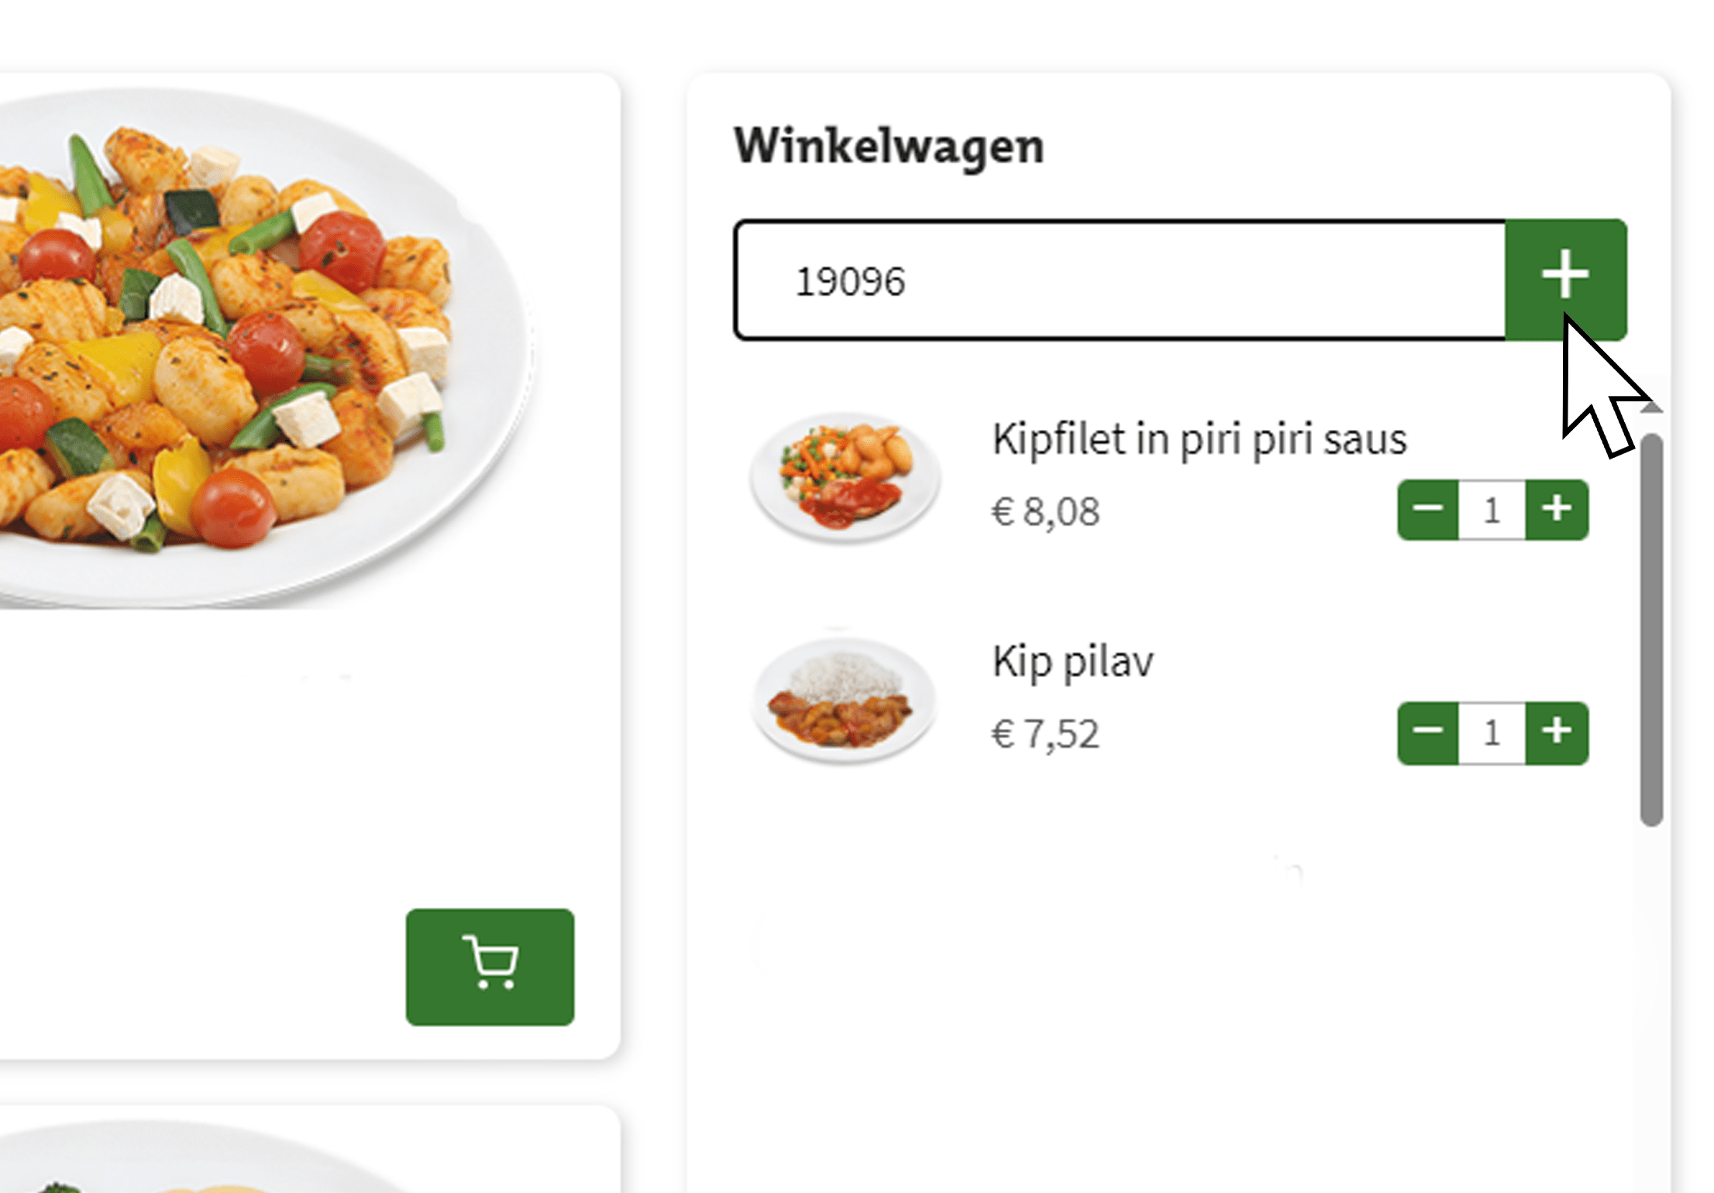Screen dimensions: 1714x1193
Task: Click the Winkelwagen heading
Action: [888, 147]
